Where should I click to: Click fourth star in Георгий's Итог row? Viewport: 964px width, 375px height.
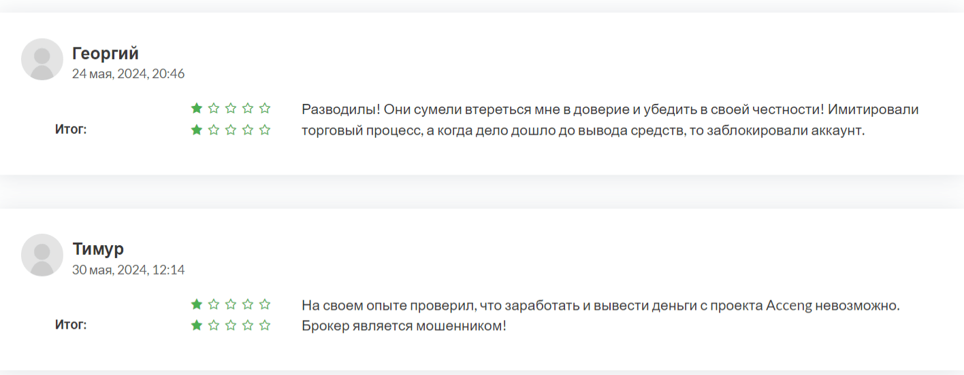point(248,130)
